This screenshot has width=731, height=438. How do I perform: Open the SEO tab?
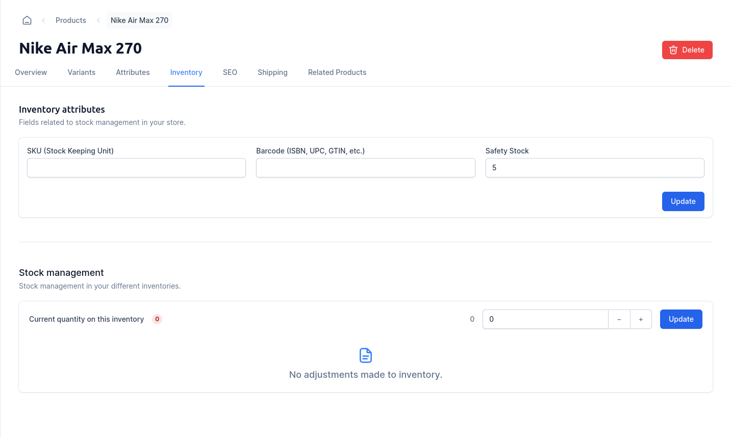coord(230,72)
